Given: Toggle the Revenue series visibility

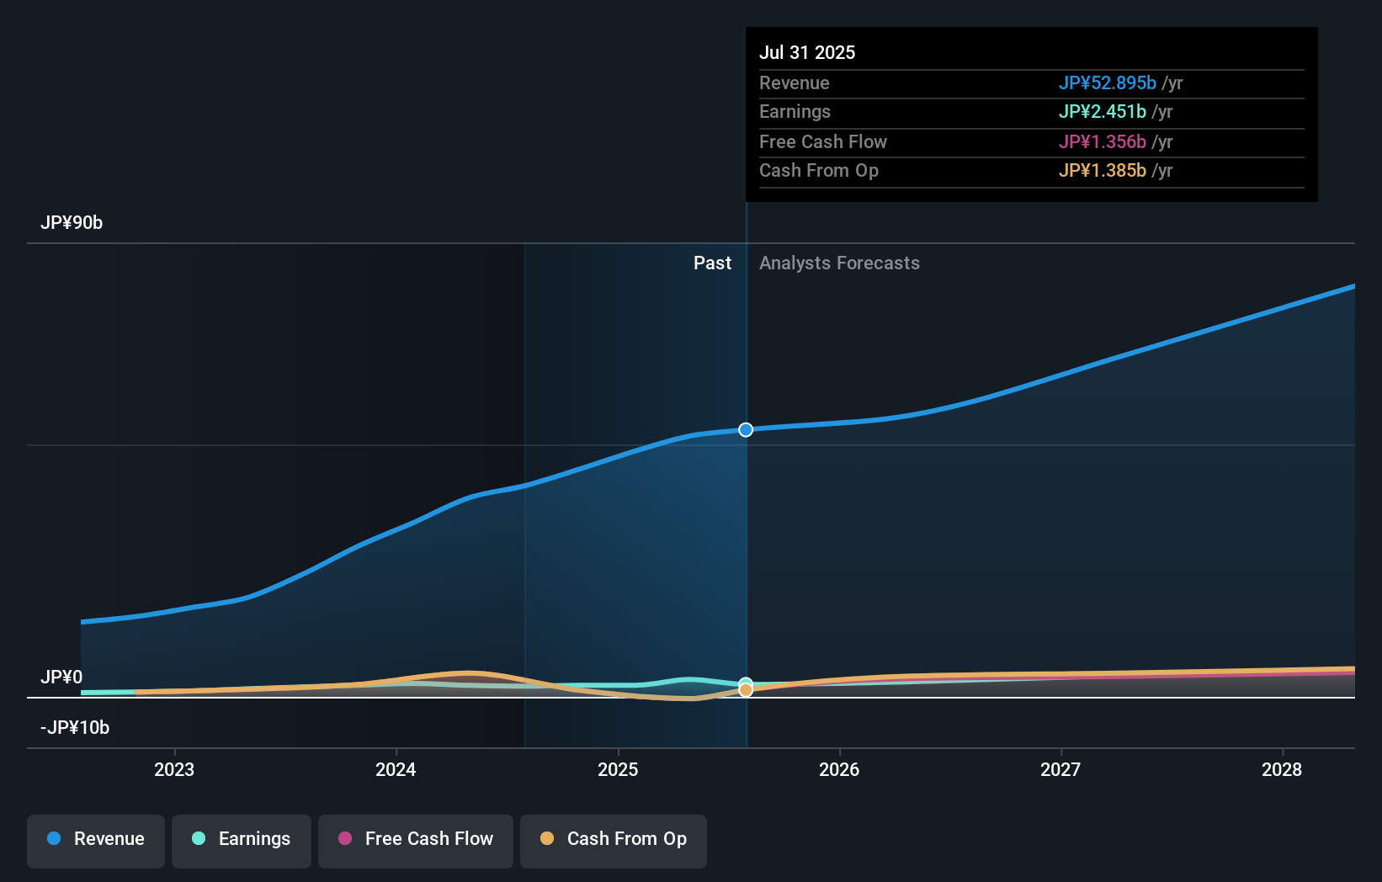Looking at the screenshot, I should click(x=95, y=841).
